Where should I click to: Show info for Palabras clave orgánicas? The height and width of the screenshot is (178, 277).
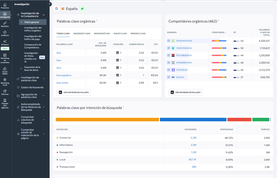[x=97, y=20]
